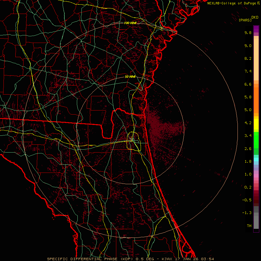Click the -1.3 value on the color scale
This screenshot has width=261, height=261.
pyautogui.click(x=247, y=213)
